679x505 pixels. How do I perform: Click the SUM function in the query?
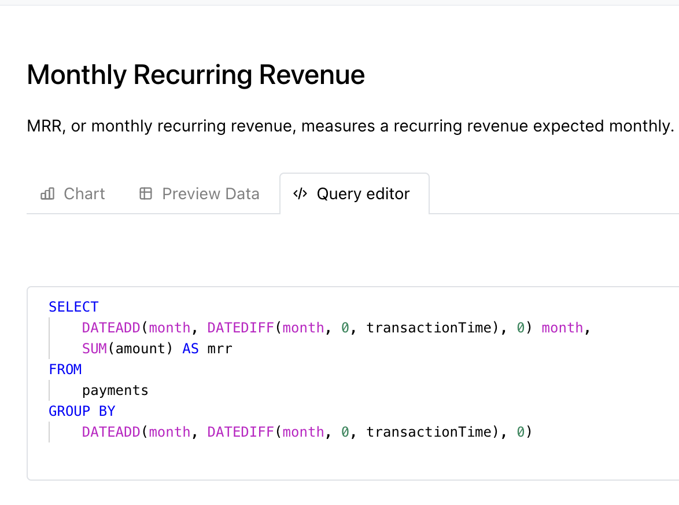(x=94, y=349)
